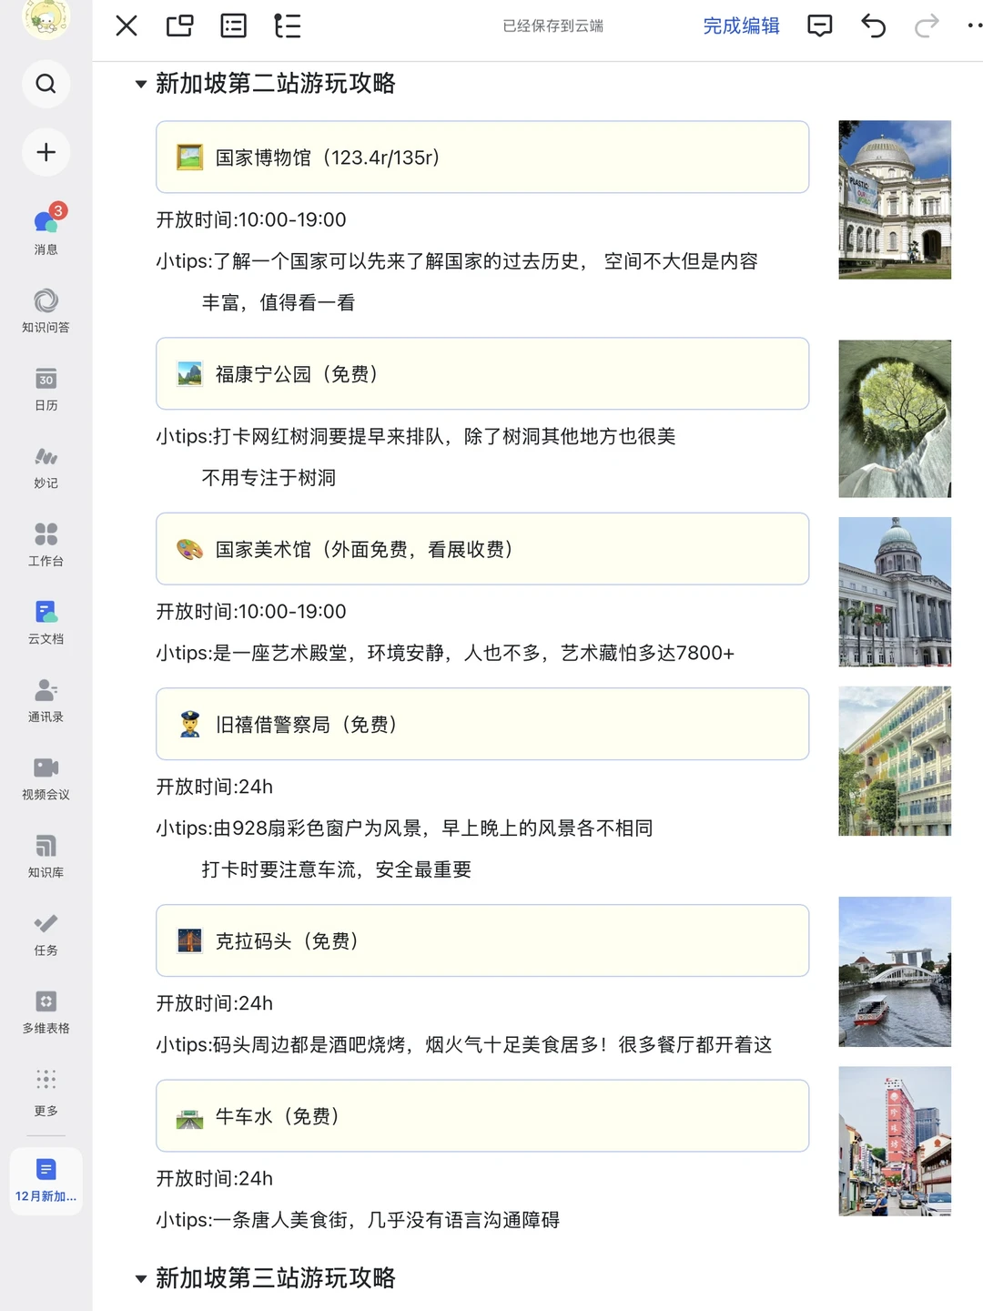
Task: Click the 牛车水（免费）callout text
Action: [278, 1116]
